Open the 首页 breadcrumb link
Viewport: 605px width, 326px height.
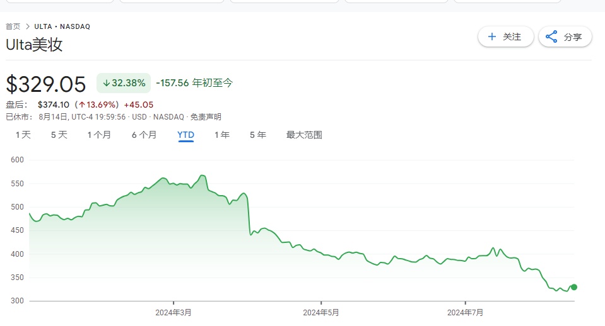click(13, 26)
